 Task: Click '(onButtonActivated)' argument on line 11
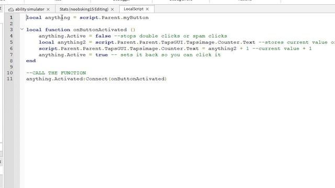pos(138,79)
